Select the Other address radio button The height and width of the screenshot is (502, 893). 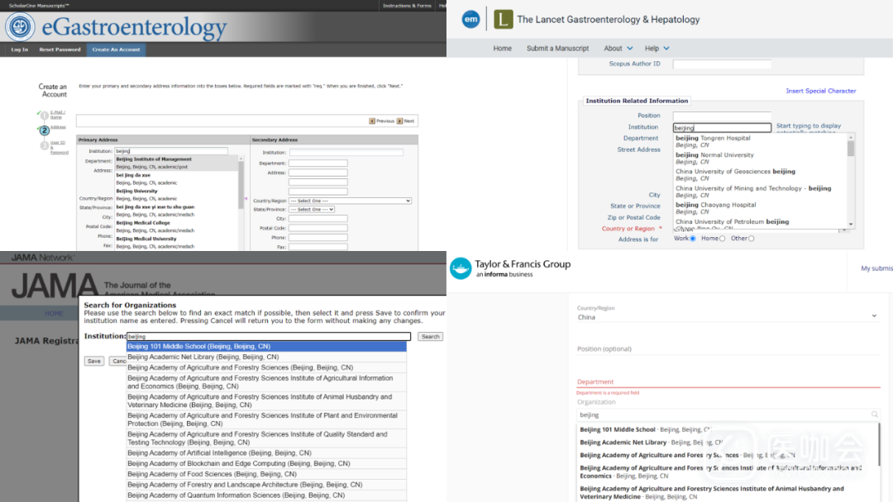751,239
